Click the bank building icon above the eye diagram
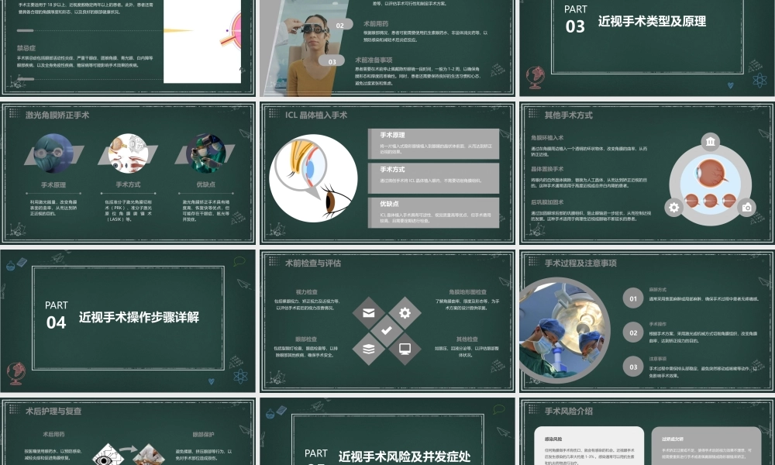Screen dimensions: 775x465 point(710,142)
